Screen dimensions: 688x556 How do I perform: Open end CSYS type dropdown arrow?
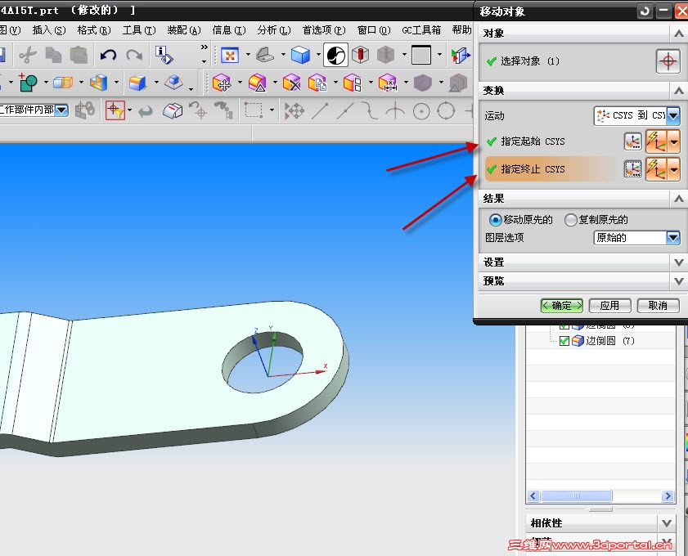673,169
